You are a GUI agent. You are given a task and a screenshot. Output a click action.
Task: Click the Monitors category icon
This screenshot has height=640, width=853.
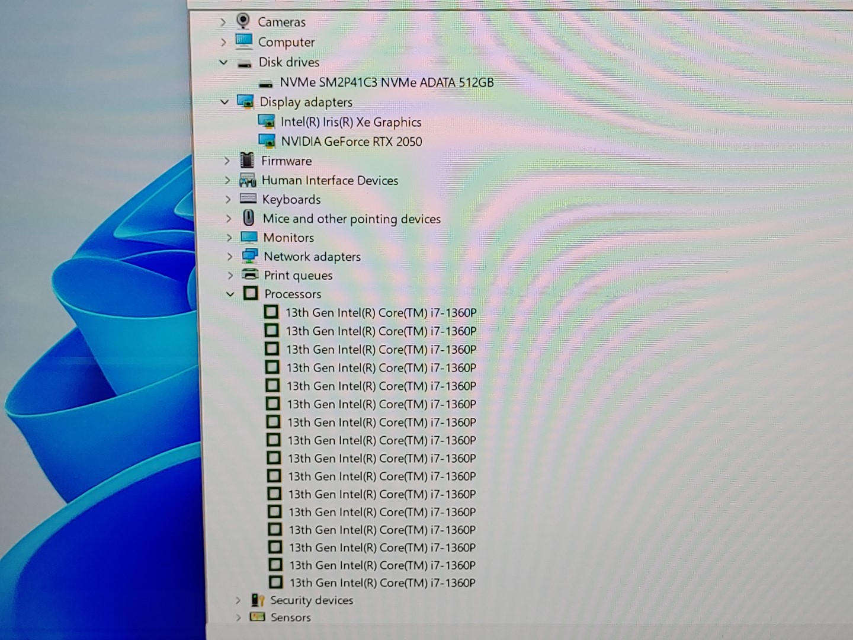tap(249, 237)
